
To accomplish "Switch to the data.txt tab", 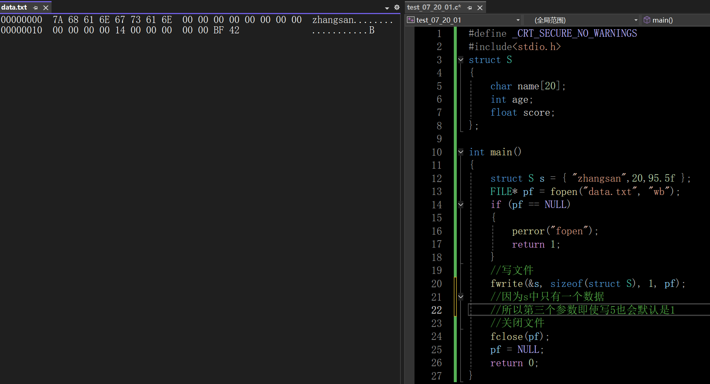I will 14,7.
